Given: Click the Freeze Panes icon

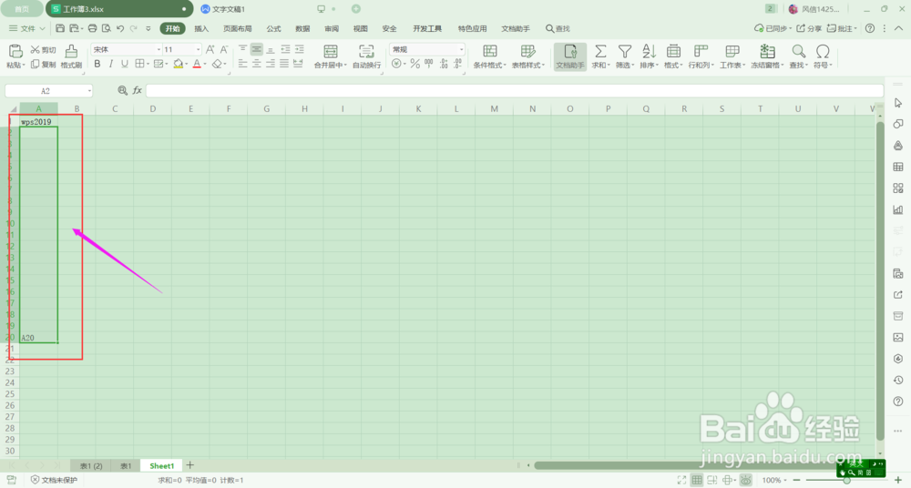Looking at the screenshot, I should (x=767, y=51).
